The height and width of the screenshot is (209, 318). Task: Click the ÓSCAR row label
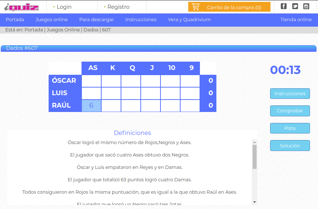click(x=64, y=81)
